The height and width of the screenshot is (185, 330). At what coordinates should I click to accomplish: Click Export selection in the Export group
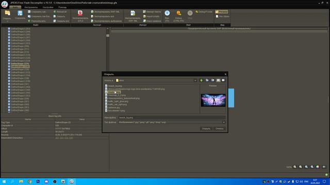(x=106, y=21)
